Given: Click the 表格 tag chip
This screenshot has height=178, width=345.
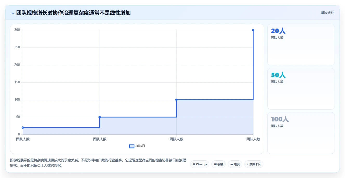Looking at the screenshot, I should tap(218, 164).
